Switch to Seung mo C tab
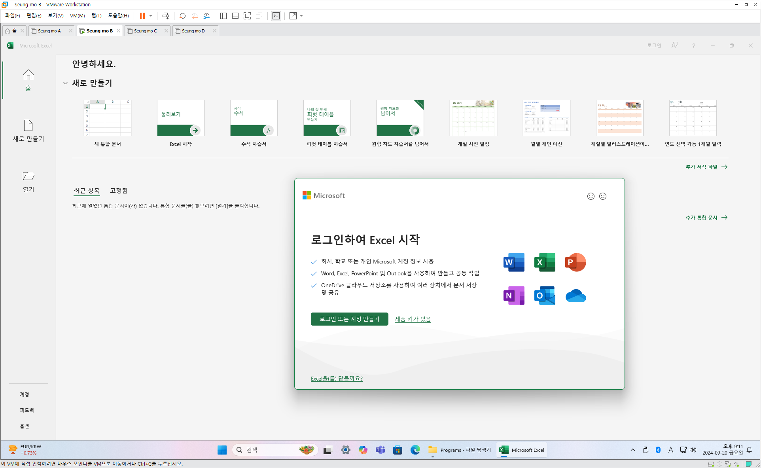Image resolution: width=761 pixels, height=468 pixels. tap(145, 31)
